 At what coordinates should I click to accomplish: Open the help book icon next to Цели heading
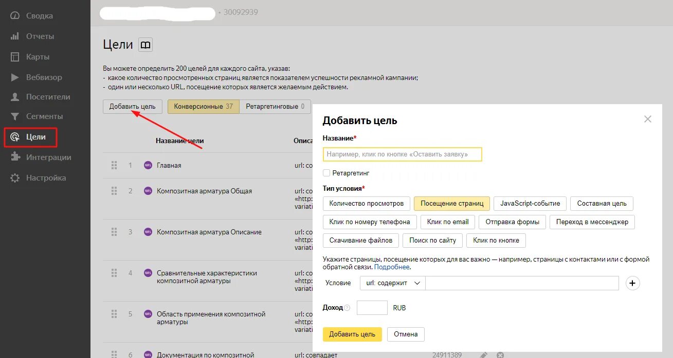(x=145, y=45)
